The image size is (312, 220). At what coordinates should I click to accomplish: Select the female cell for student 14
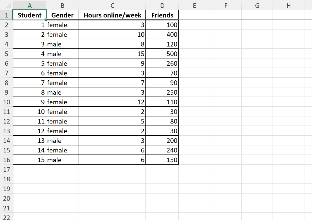tap(62, 150)
